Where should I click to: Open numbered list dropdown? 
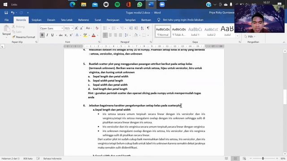pos(117,28)
